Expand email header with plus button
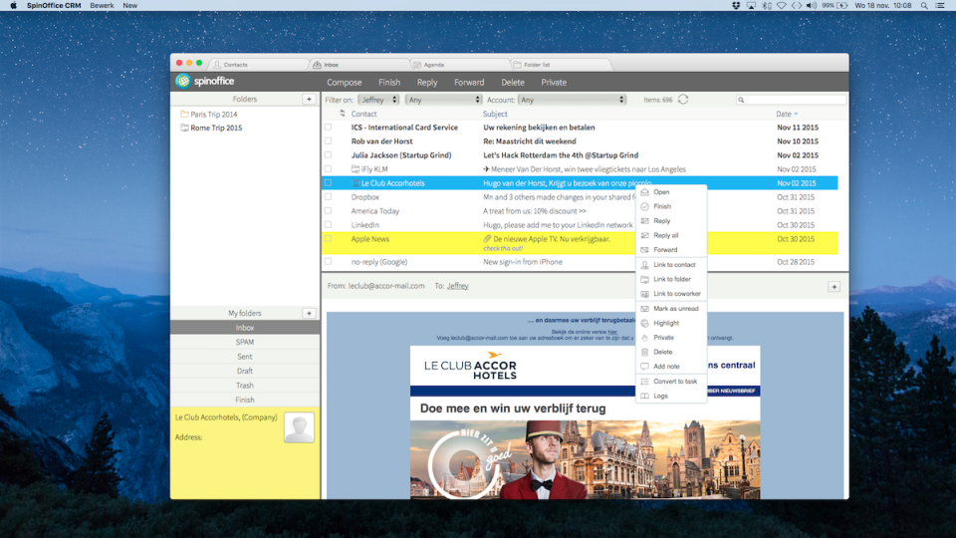956x538 pixels. point(835,287)
